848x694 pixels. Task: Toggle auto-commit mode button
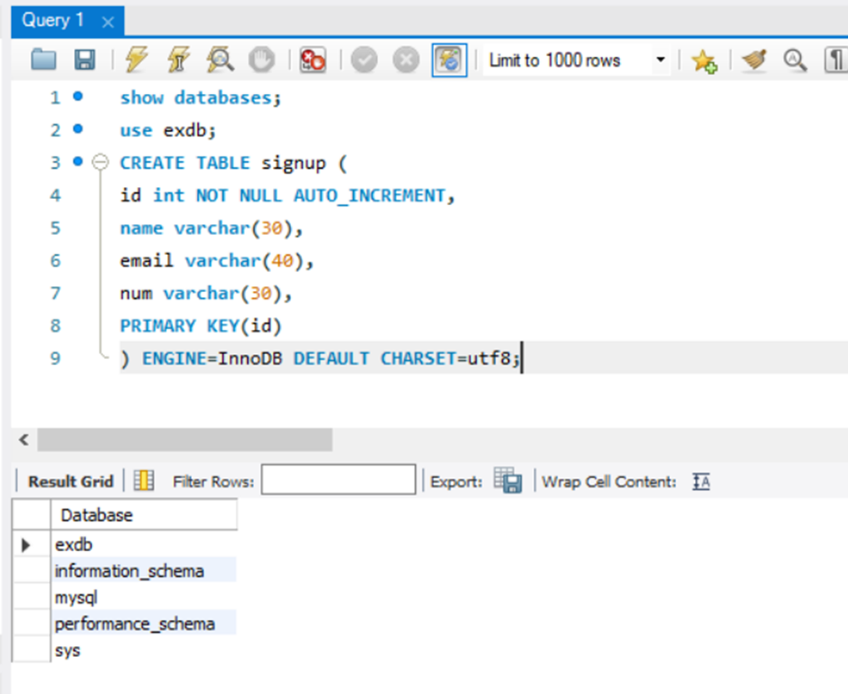click(x=449, y=60)
